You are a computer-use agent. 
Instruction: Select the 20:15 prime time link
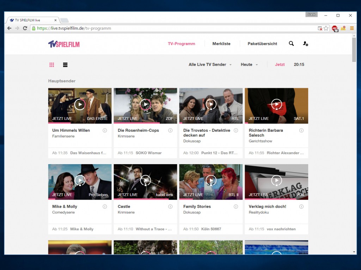pyautogui.click(x=299, y=65)
